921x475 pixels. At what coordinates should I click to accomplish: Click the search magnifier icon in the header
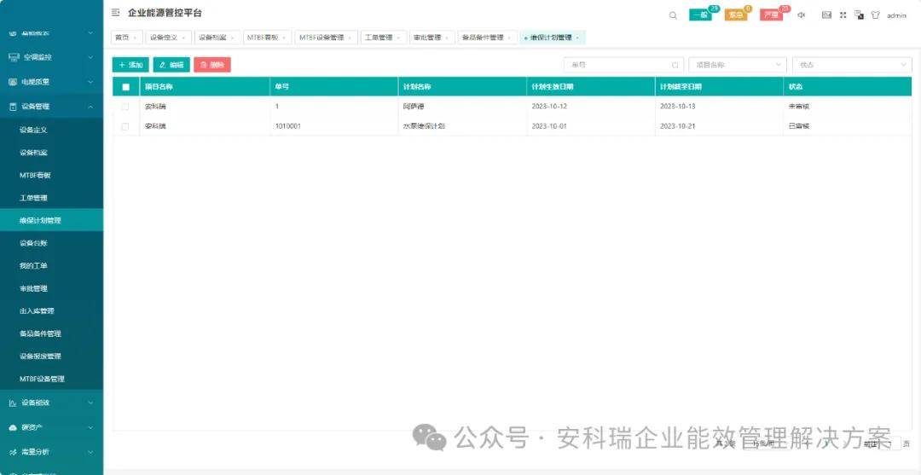[673, 15]
